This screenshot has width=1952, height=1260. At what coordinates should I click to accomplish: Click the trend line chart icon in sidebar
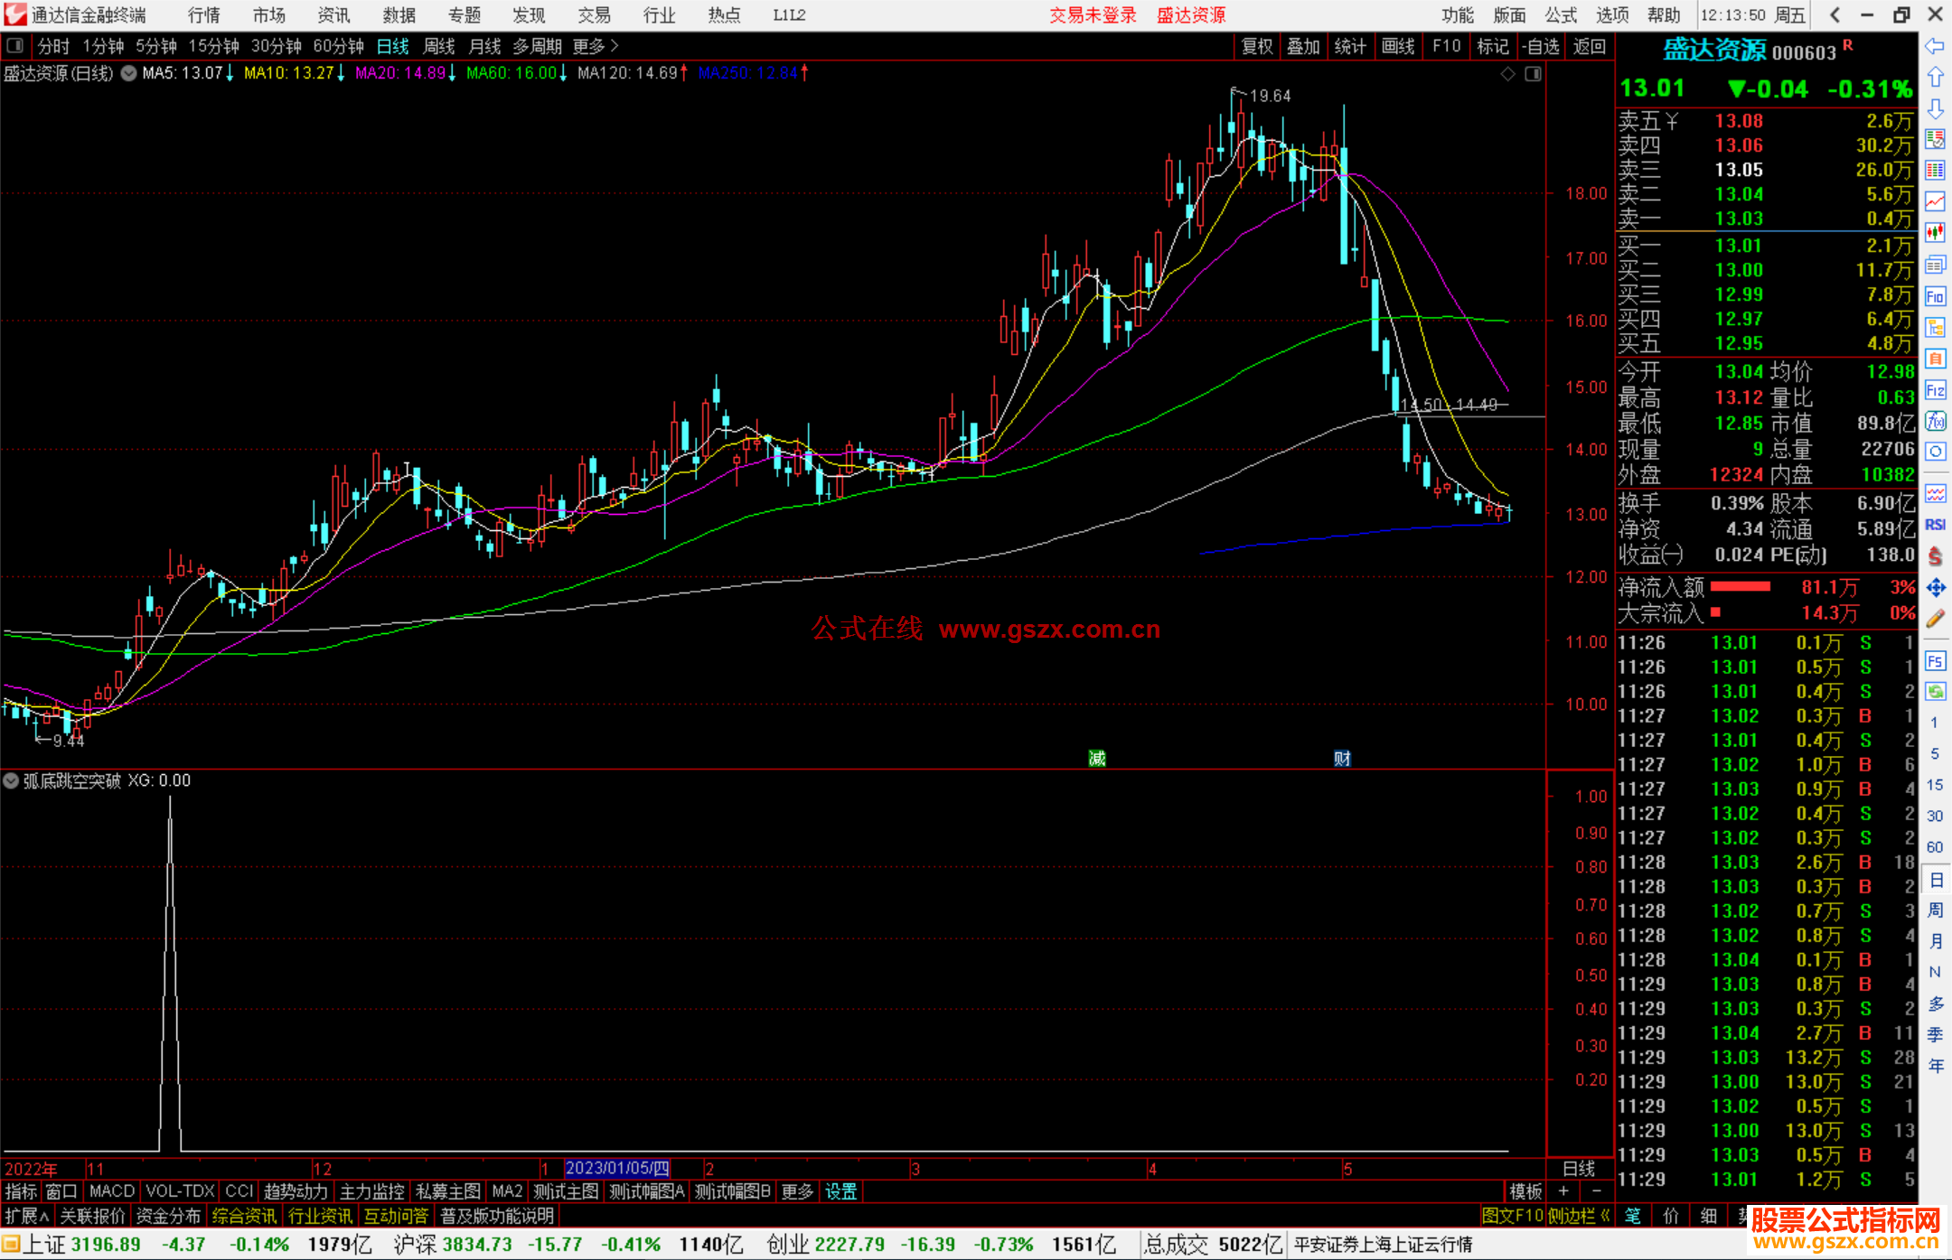pos(1935,201)
